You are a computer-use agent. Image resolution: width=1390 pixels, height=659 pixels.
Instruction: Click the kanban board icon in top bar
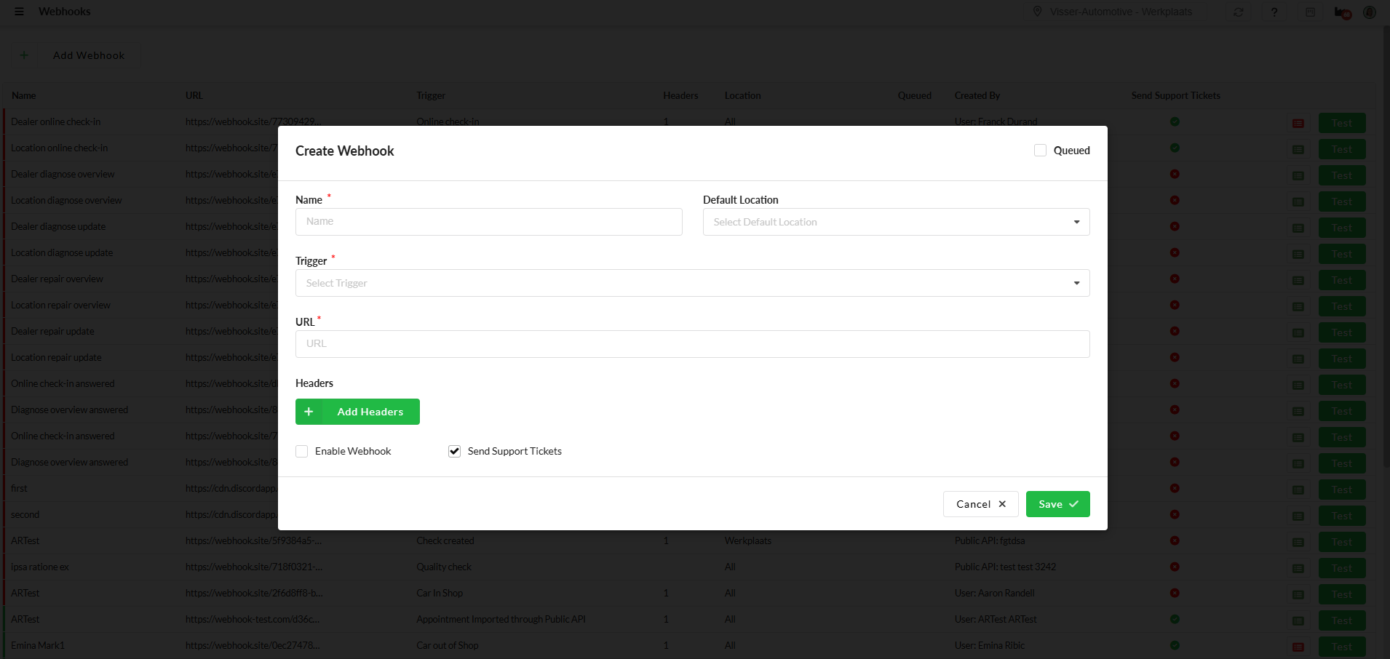pyautogui.click(x=1310, y=12)
